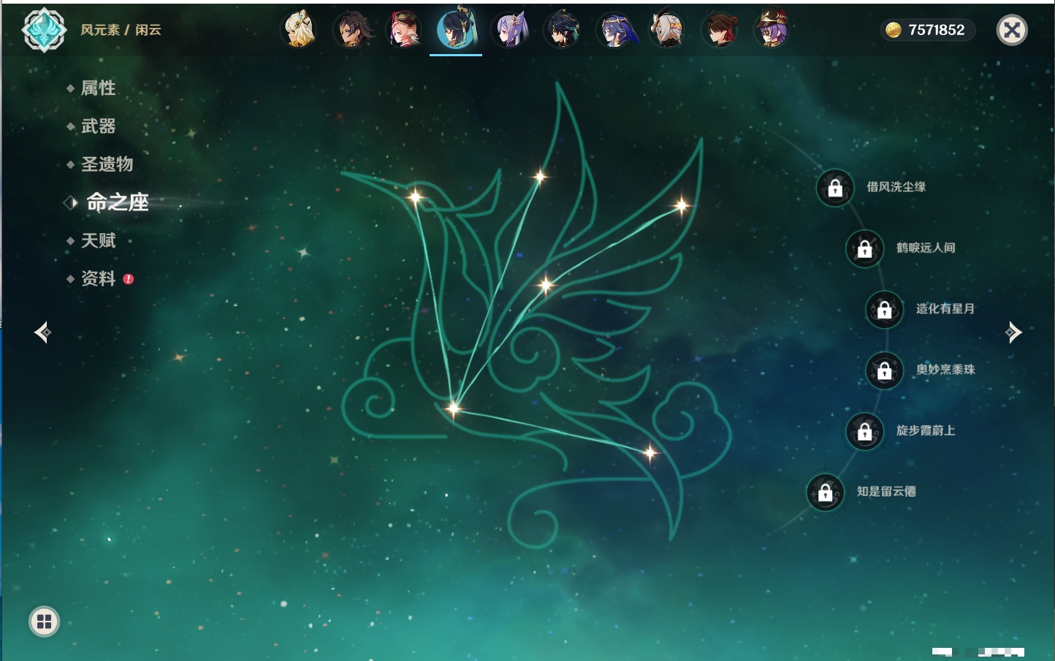Viewport: 1055px width, 661px height.
Task: Open 资料 profile with red alert
Action: click(x=99, y=278)
